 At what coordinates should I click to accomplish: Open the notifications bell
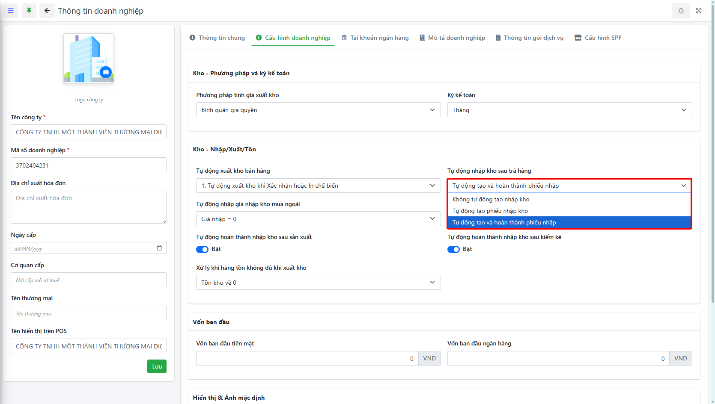[681, 11]
